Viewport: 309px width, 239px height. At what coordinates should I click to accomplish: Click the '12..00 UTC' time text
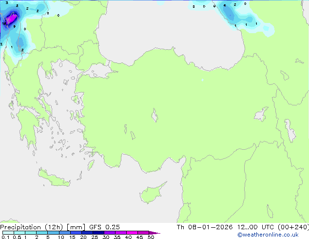tap(255, 227)
